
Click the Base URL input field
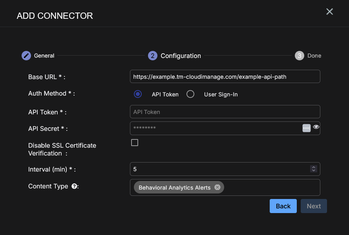225,77
